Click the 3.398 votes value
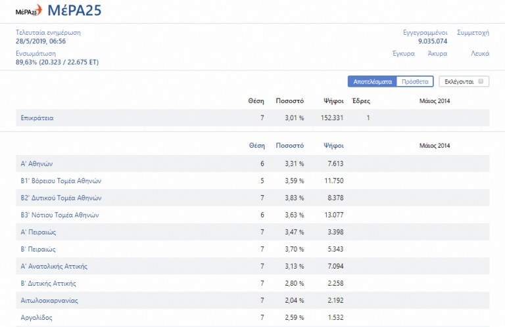 click(x=335, y=232)
